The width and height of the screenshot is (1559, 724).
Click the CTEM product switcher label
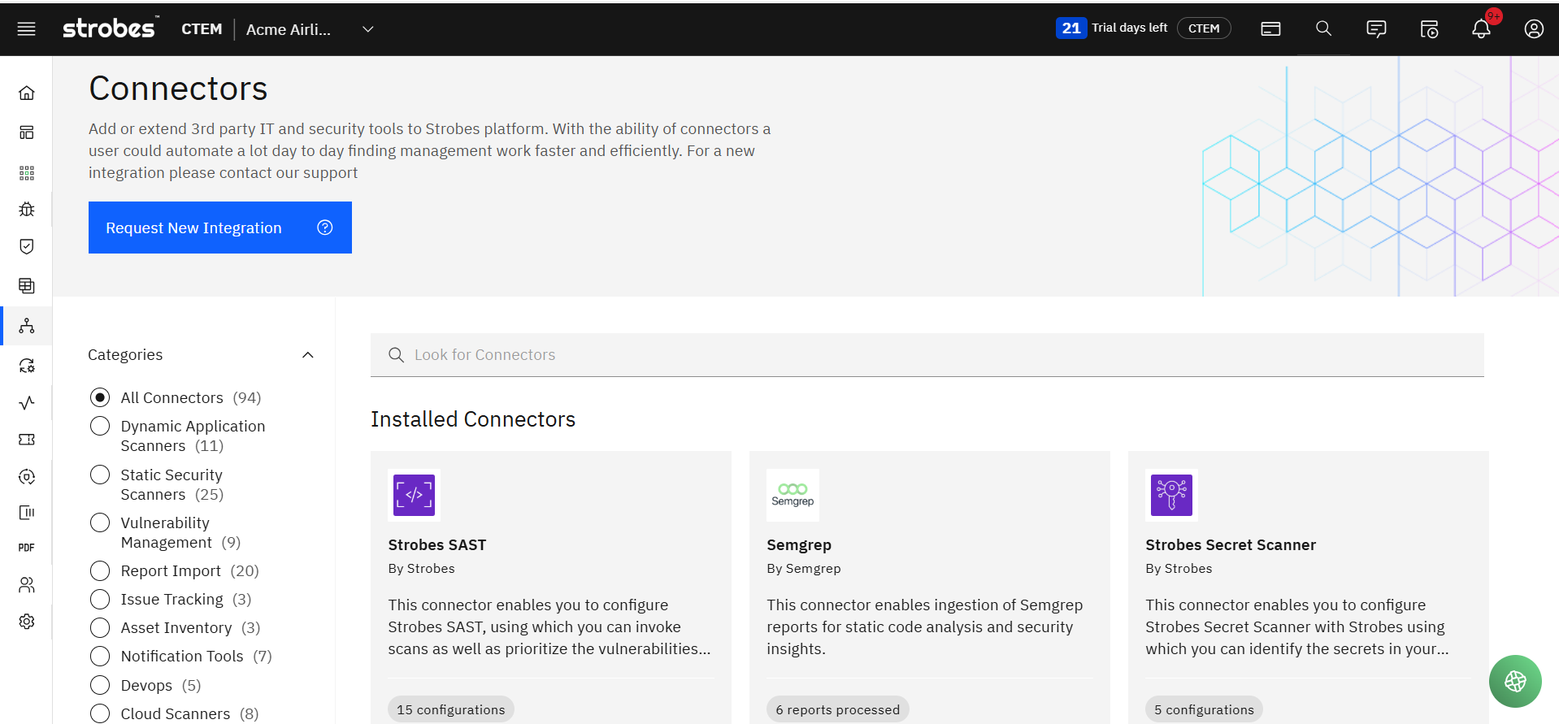coord(202,29)
